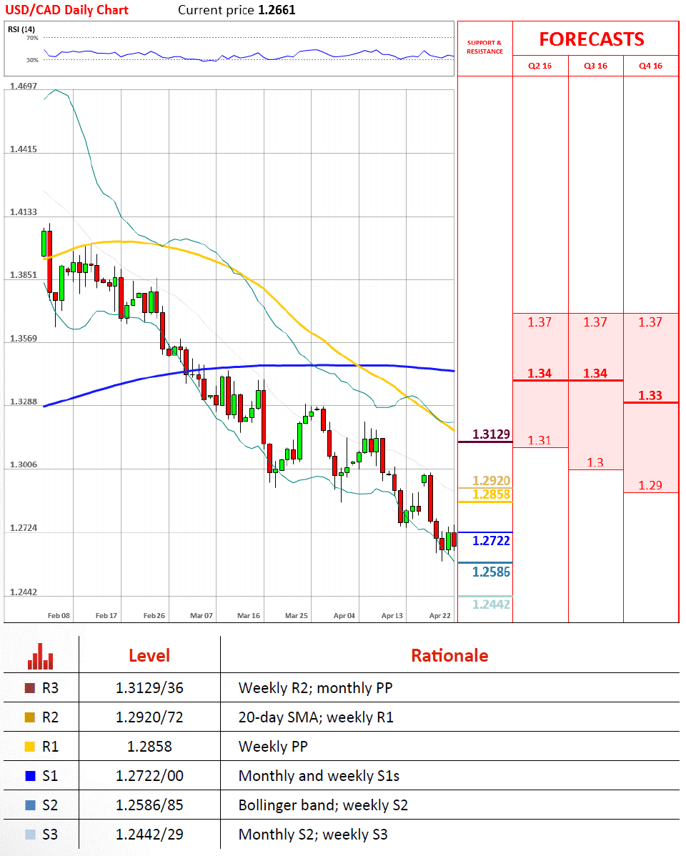Click the 1.3129/36 level cell
The image size is (686, 856).
(x=149, y=688)
